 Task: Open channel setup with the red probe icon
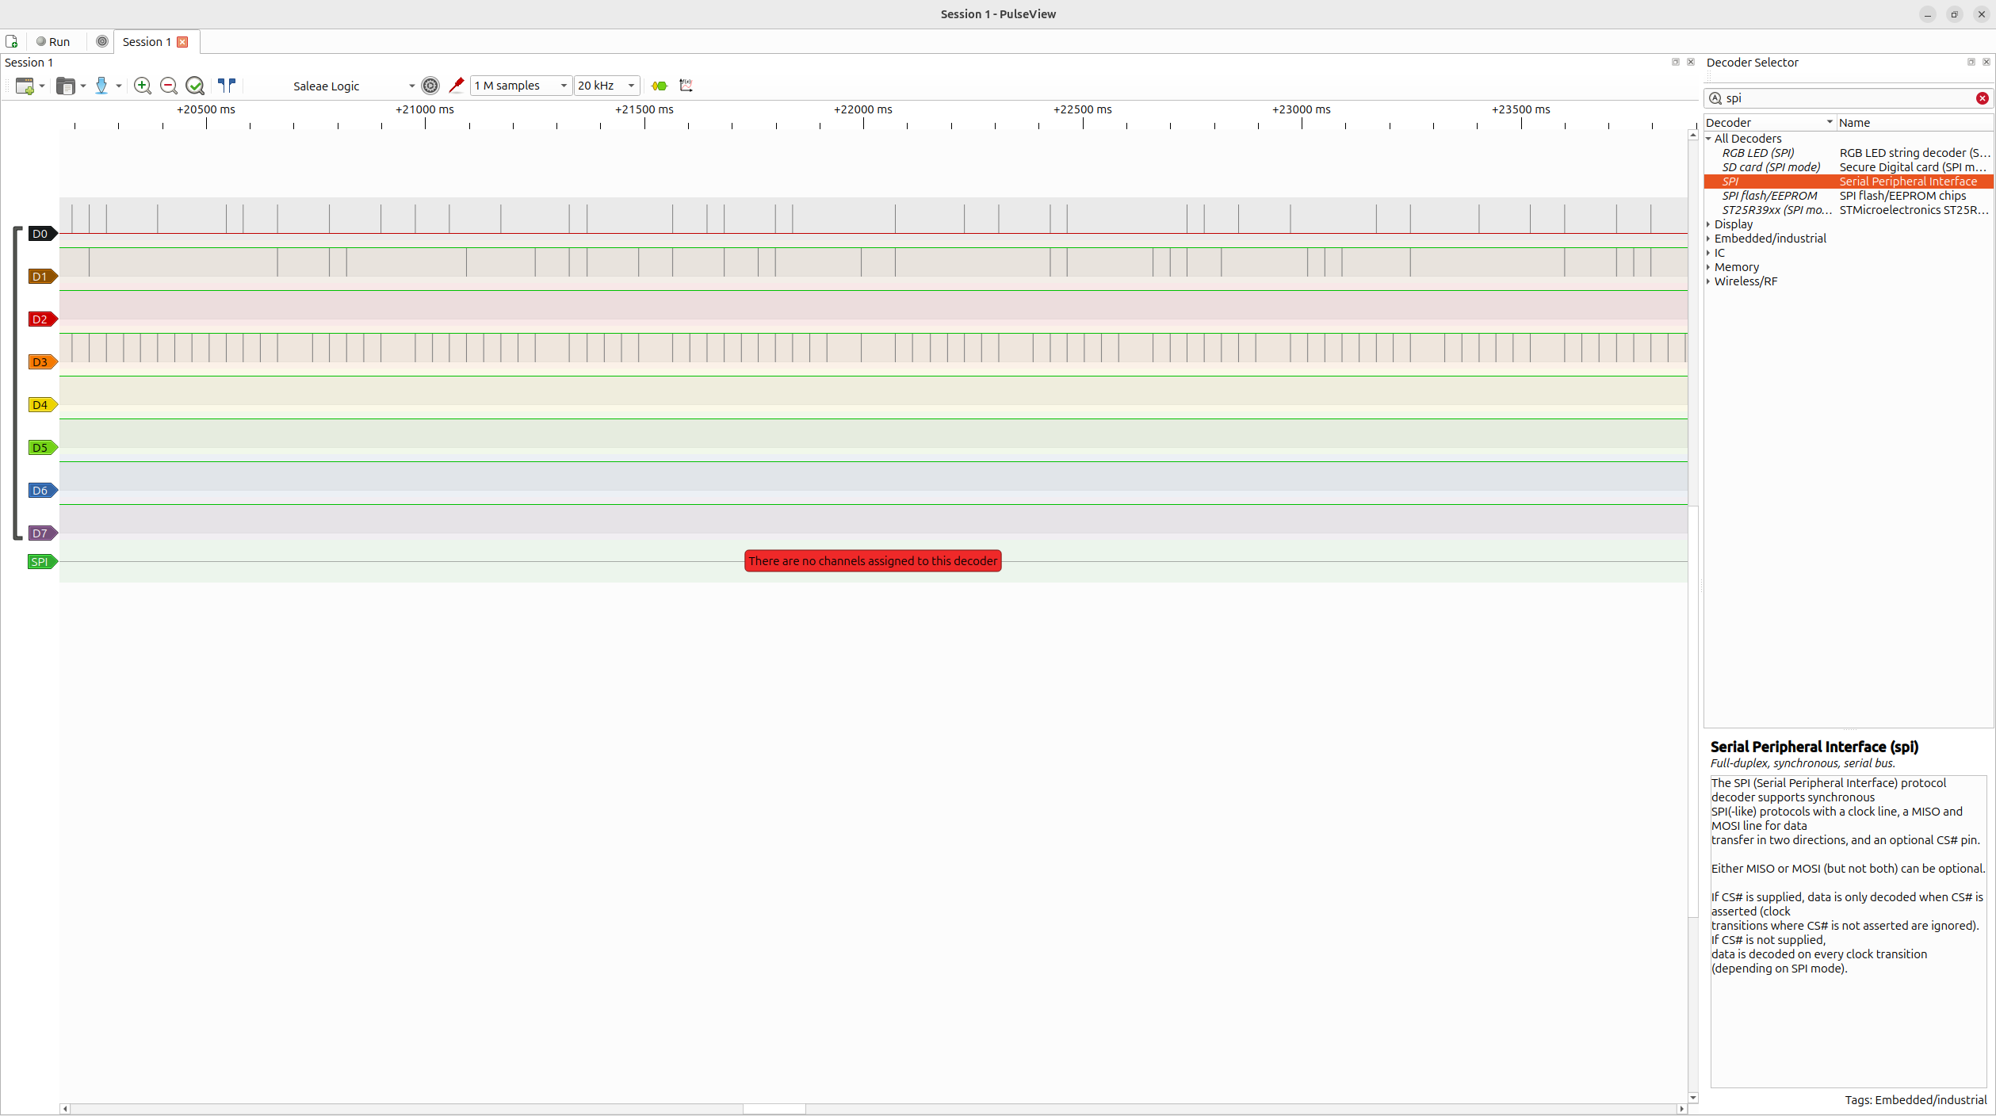[x=457, y=86]
